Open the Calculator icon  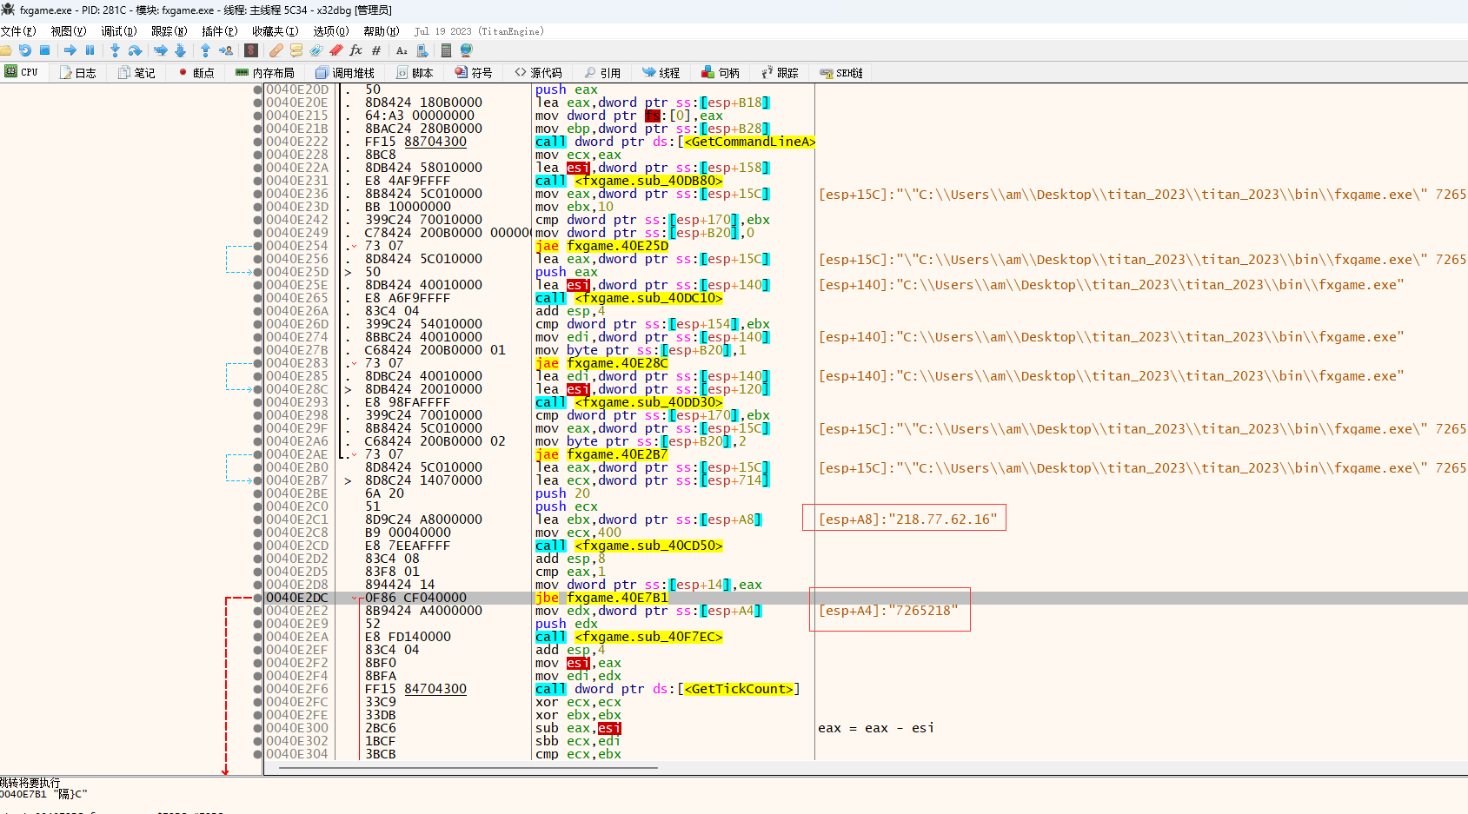tap(446, 50)
